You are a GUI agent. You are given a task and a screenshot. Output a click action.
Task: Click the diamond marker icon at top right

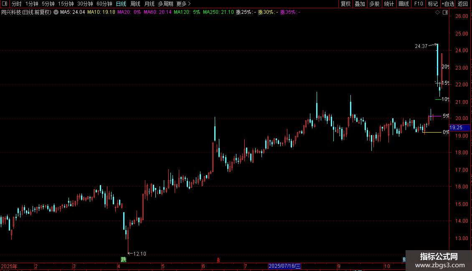tap(438, 13)
